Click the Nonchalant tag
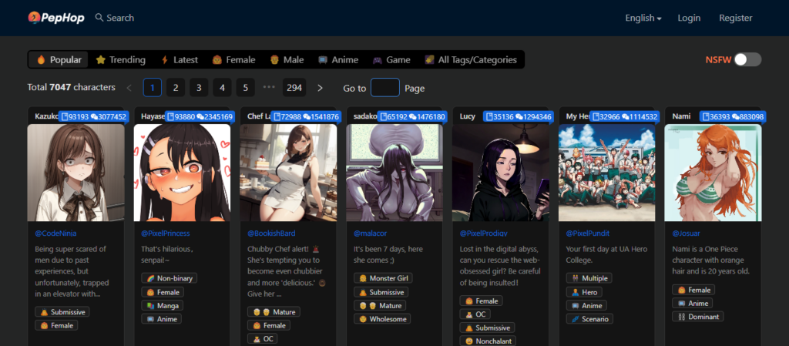Screen dimensions: 789x346 point(488,341)
